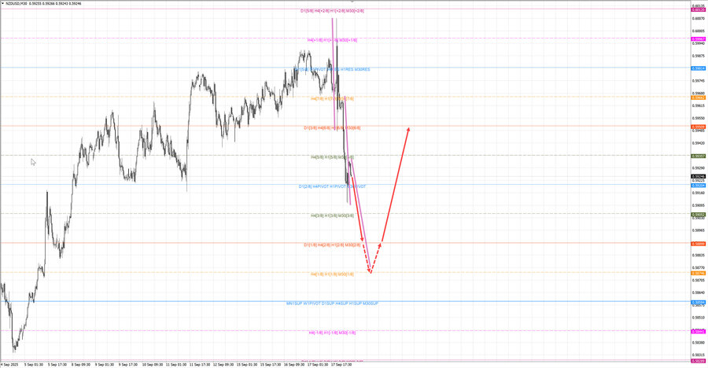This screenshot has width=708, height=368.
Task: Click the 9 Sep 17:30 time label
Action: click(x=127, y=364)
